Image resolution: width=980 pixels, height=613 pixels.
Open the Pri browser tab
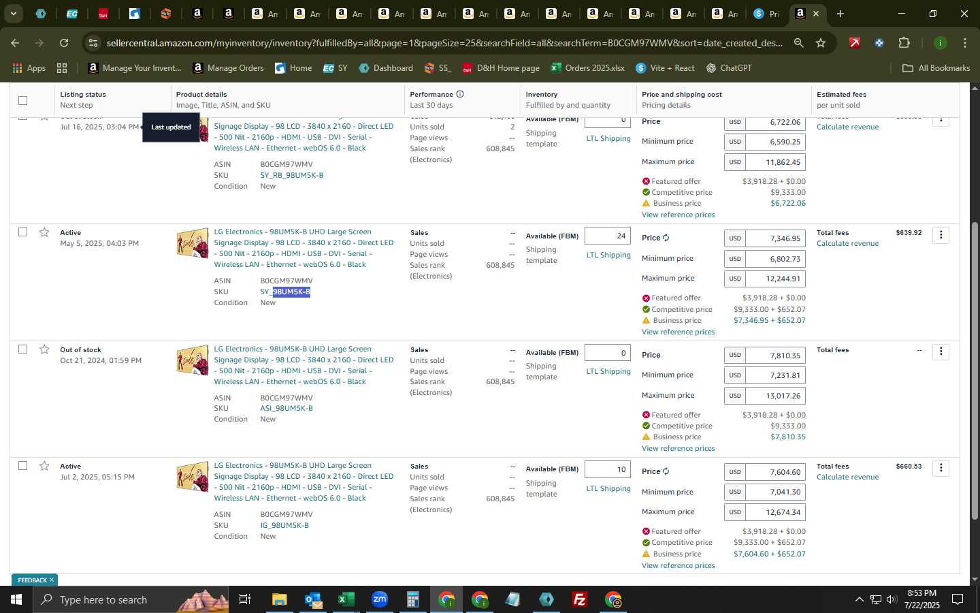(x=767, y=14)
